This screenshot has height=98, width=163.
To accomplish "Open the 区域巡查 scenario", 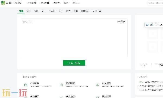I will (x=106, y=96).
